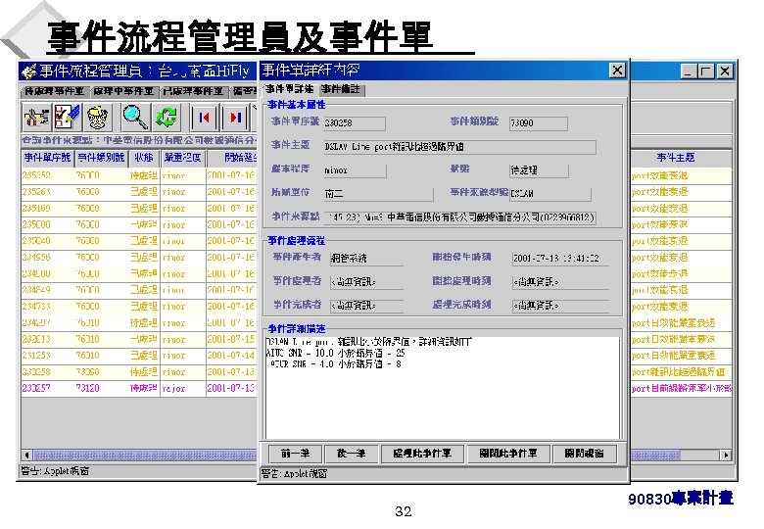Click the 狀態 field showing 待處理
Screen dimensions: 764x529
(x=539, y=171)
